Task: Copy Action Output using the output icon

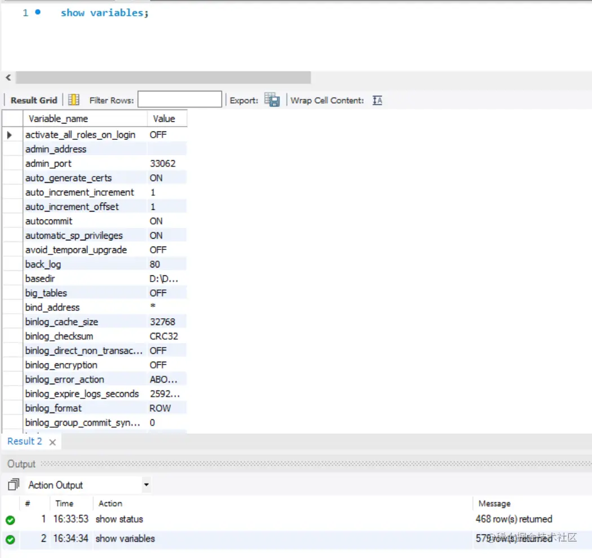Action: (14, 484)
